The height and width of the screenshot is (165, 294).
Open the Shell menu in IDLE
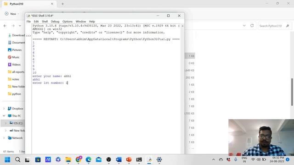point(45,22)
